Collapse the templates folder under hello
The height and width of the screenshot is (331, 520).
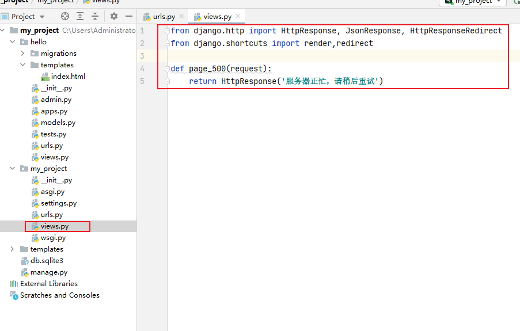[x=22, y=64]
